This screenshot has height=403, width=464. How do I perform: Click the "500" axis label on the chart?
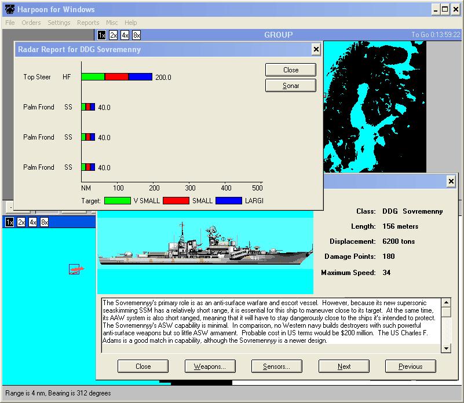257,188
